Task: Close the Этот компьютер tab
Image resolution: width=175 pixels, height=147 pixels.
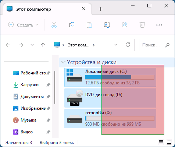Action: [84, 9]
